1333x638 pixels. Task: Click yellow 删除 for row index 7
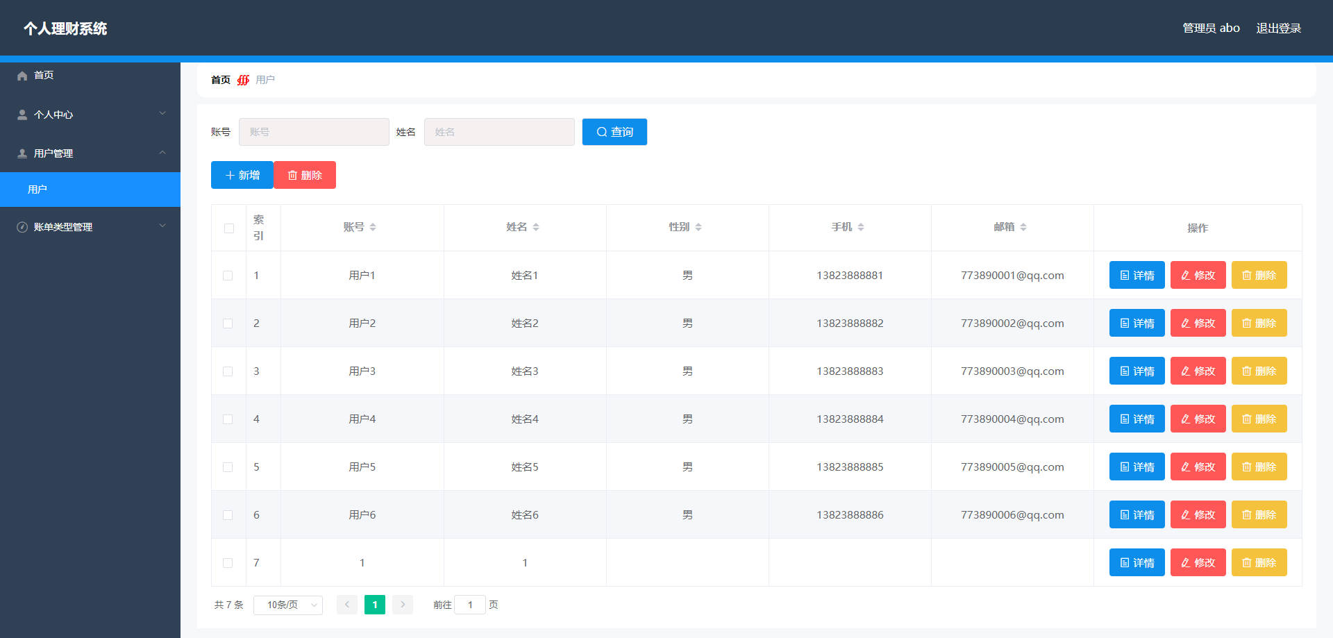tap(1259, 562)
